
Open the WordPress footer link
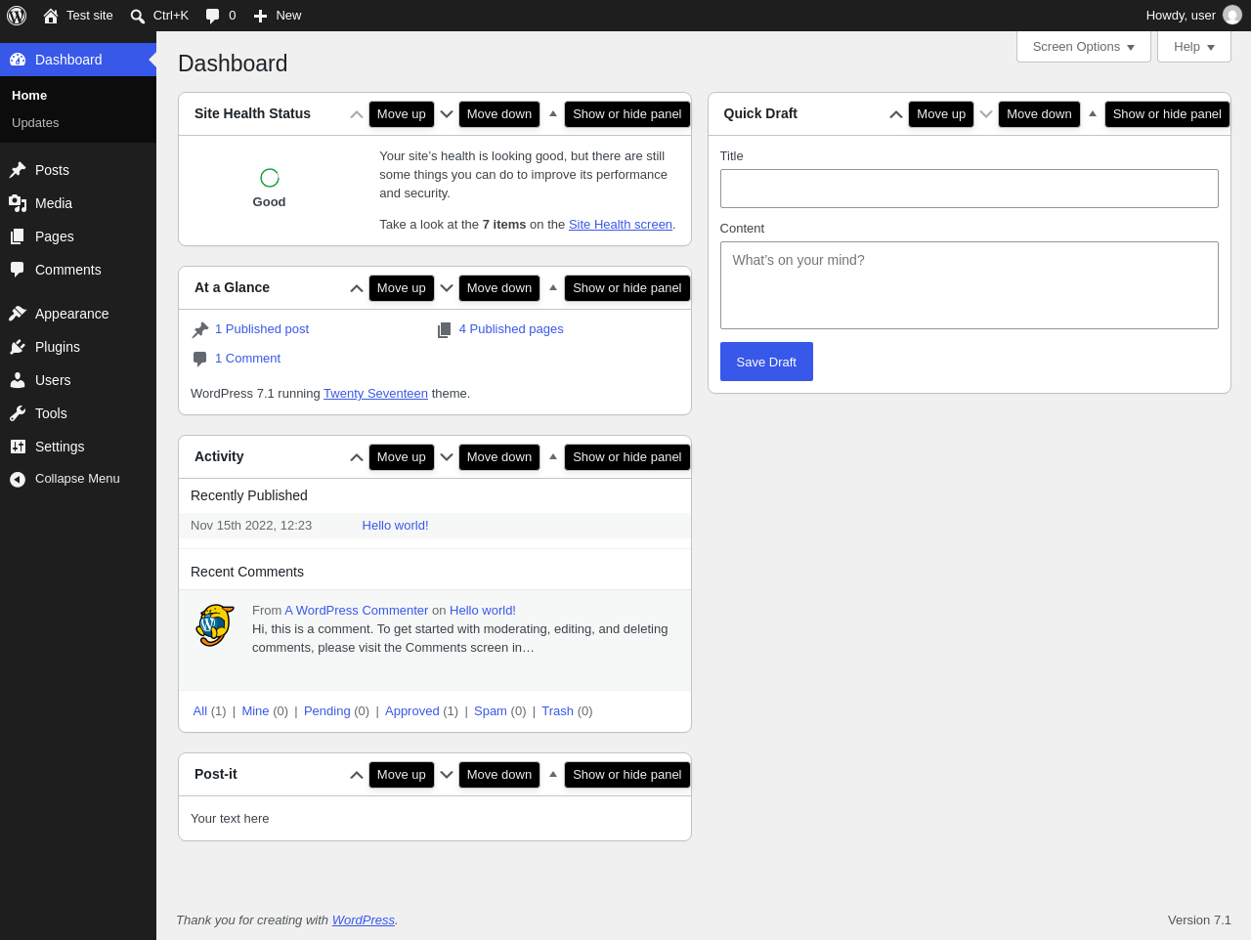(364, 920)
